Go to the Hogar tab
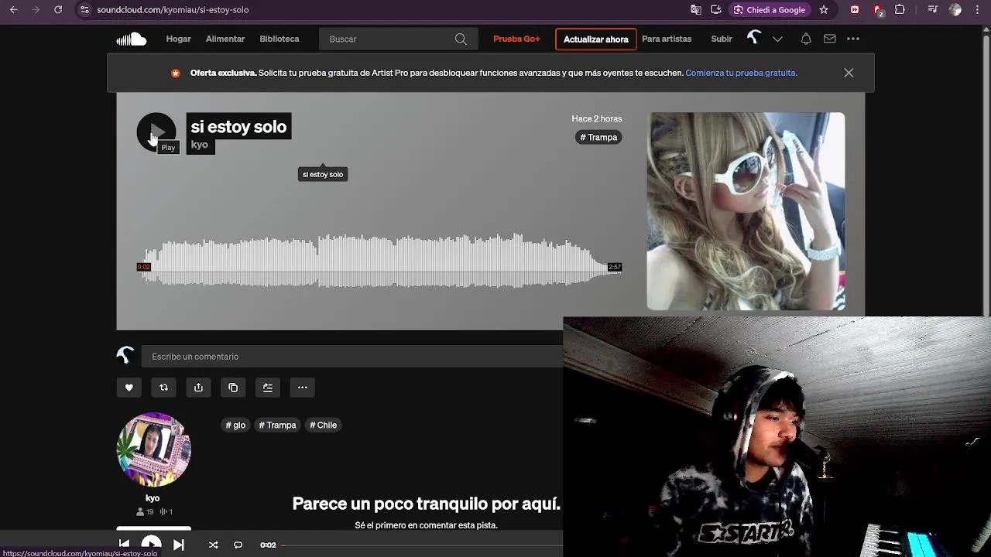991x557 pixels. 178,39
